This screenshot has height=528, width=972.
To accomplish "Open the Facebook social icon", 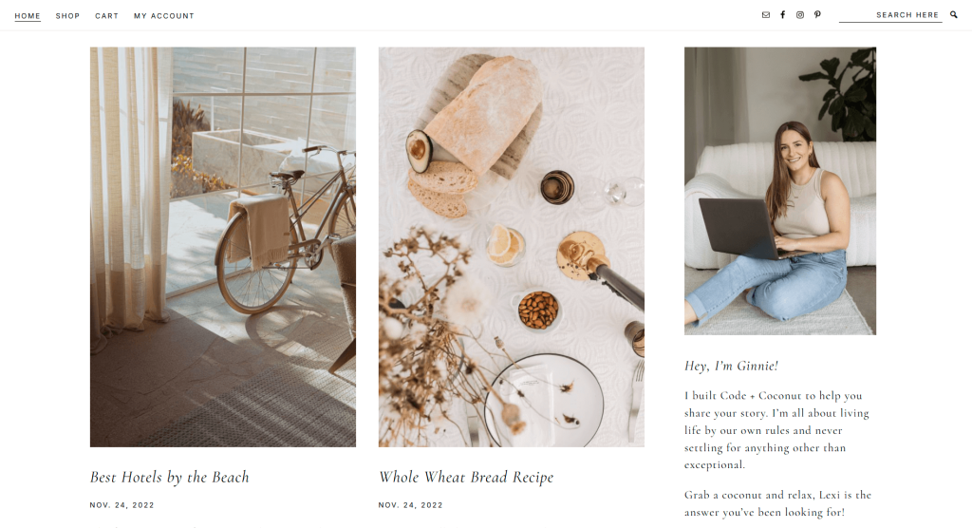I will pos(782,15).
